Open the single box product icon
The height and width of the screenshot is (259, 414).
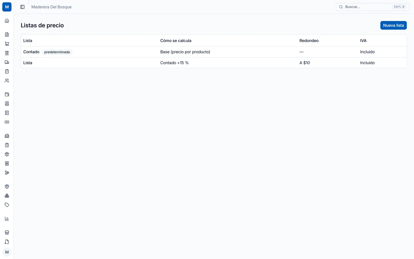(7, 186)
